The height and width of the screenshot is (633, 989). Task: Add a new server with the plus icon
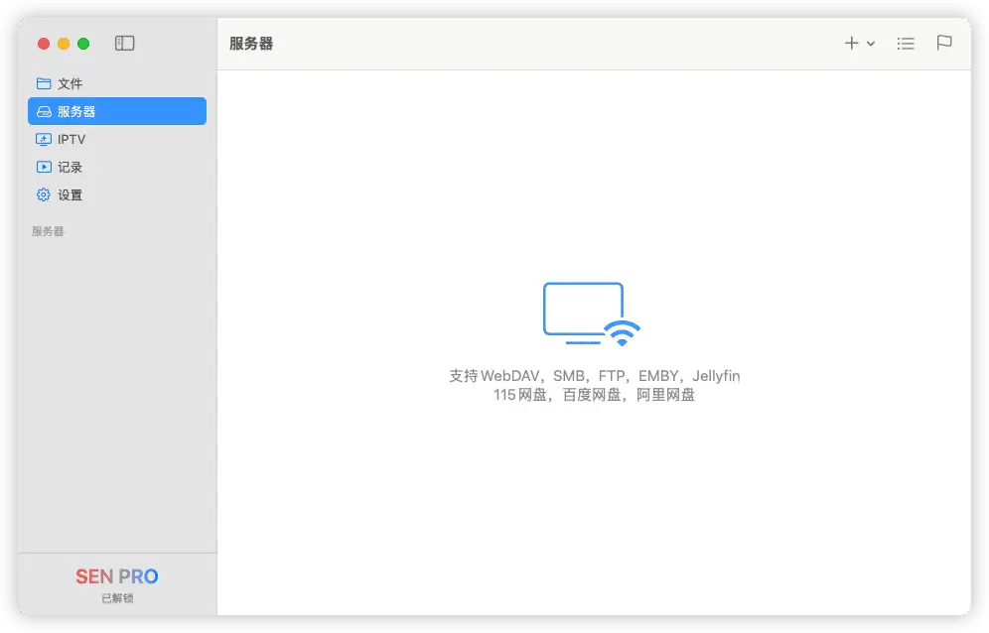[851, 43]
